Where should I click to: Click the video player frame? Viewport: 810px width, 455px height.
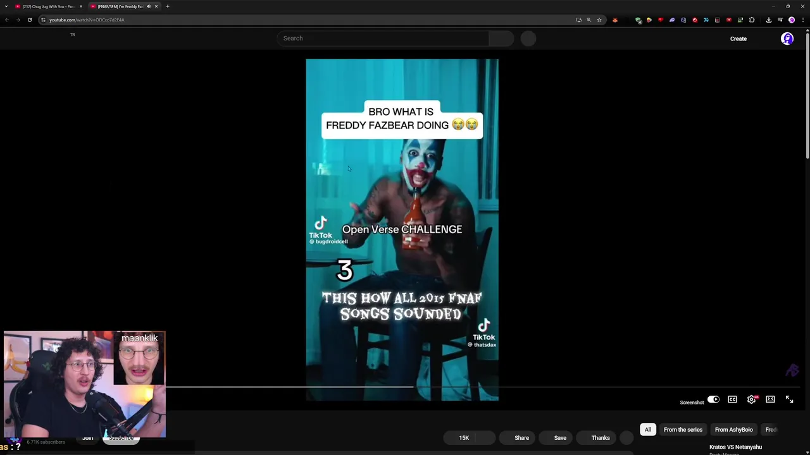[x=402, y=230]
